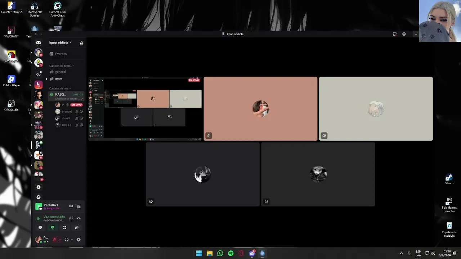Show hidden tray icons chevron
This screenshot has width=461, height=259.
coord(401,253)
